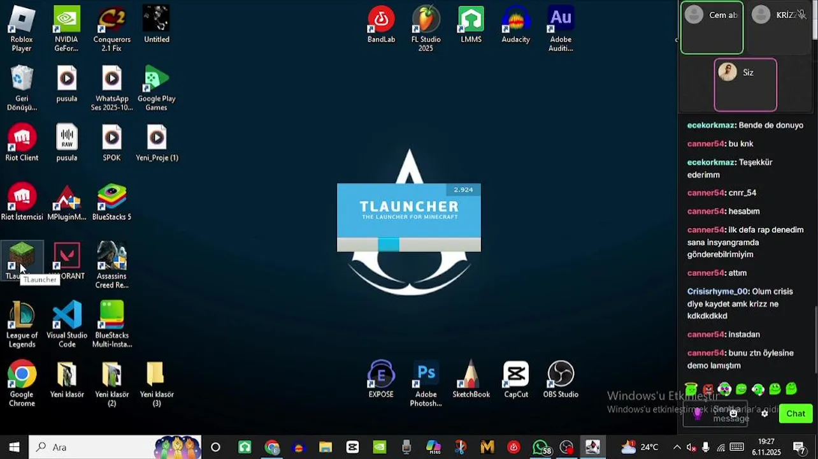This screenshot has width=818, height=459.
Task: Open SketchBook desktop shortcut
Action: tap(471, 380)
